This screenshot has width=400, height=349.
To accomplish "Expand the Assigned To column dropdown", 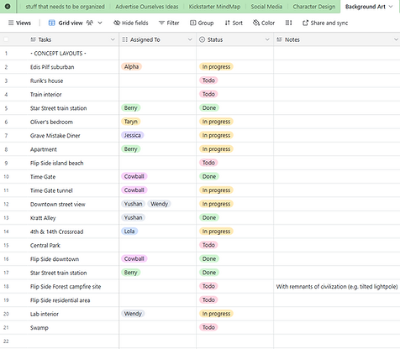I will tap(190, 39).
